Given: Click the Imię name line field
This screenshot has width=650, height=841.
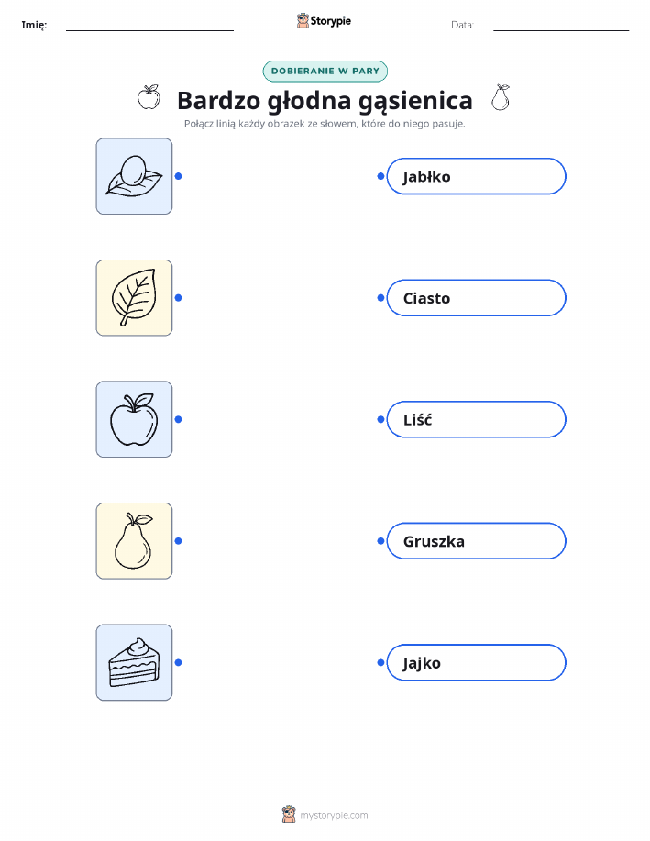Looking at the screenshot, I should point(149,25).
